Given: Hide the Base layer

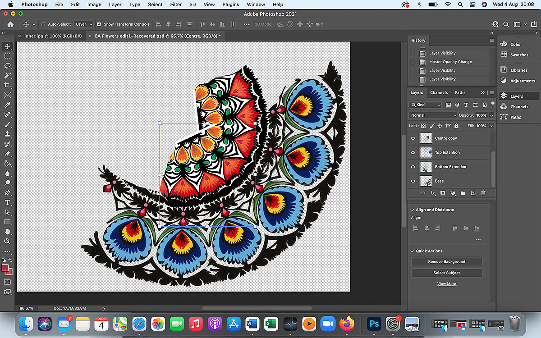Looking at the screenshot, I should pyautogui.click(x=413, y=181).
